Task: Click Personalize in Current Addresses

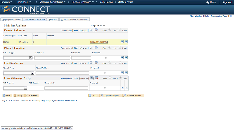Action: point(66,31)
